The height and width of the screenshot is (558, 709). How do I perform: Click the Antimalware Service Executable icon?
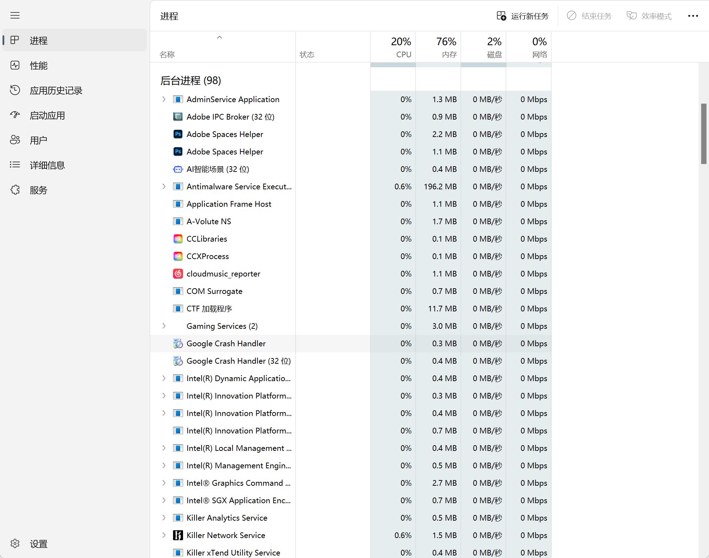pos(178,186)
